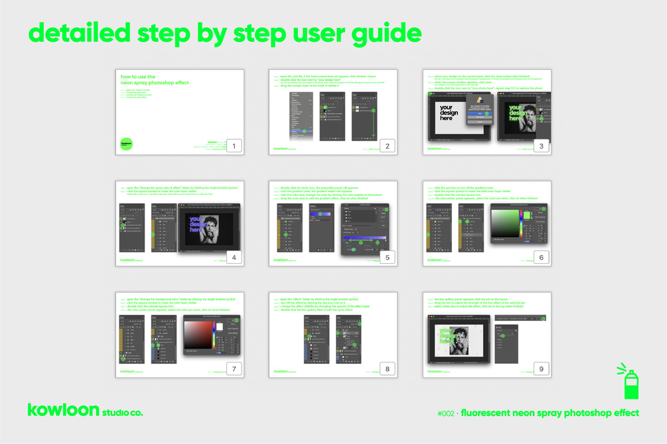Viewport: 667px width, 444px height.
Task: Click 'drag the sample layer to the trash' text
Action: click(x=309, y=86)
